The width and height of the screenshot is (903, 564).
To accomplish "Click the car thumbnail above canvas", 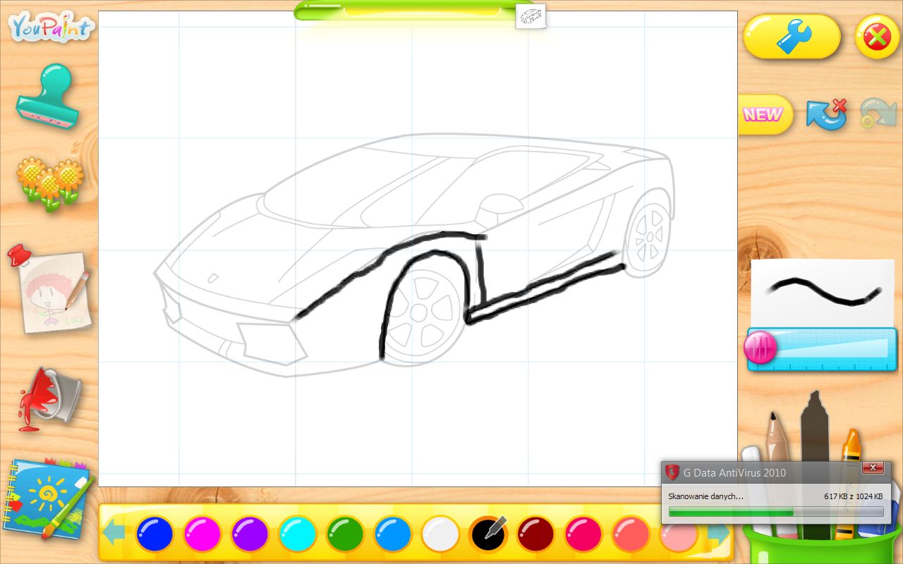I will 531,17.
